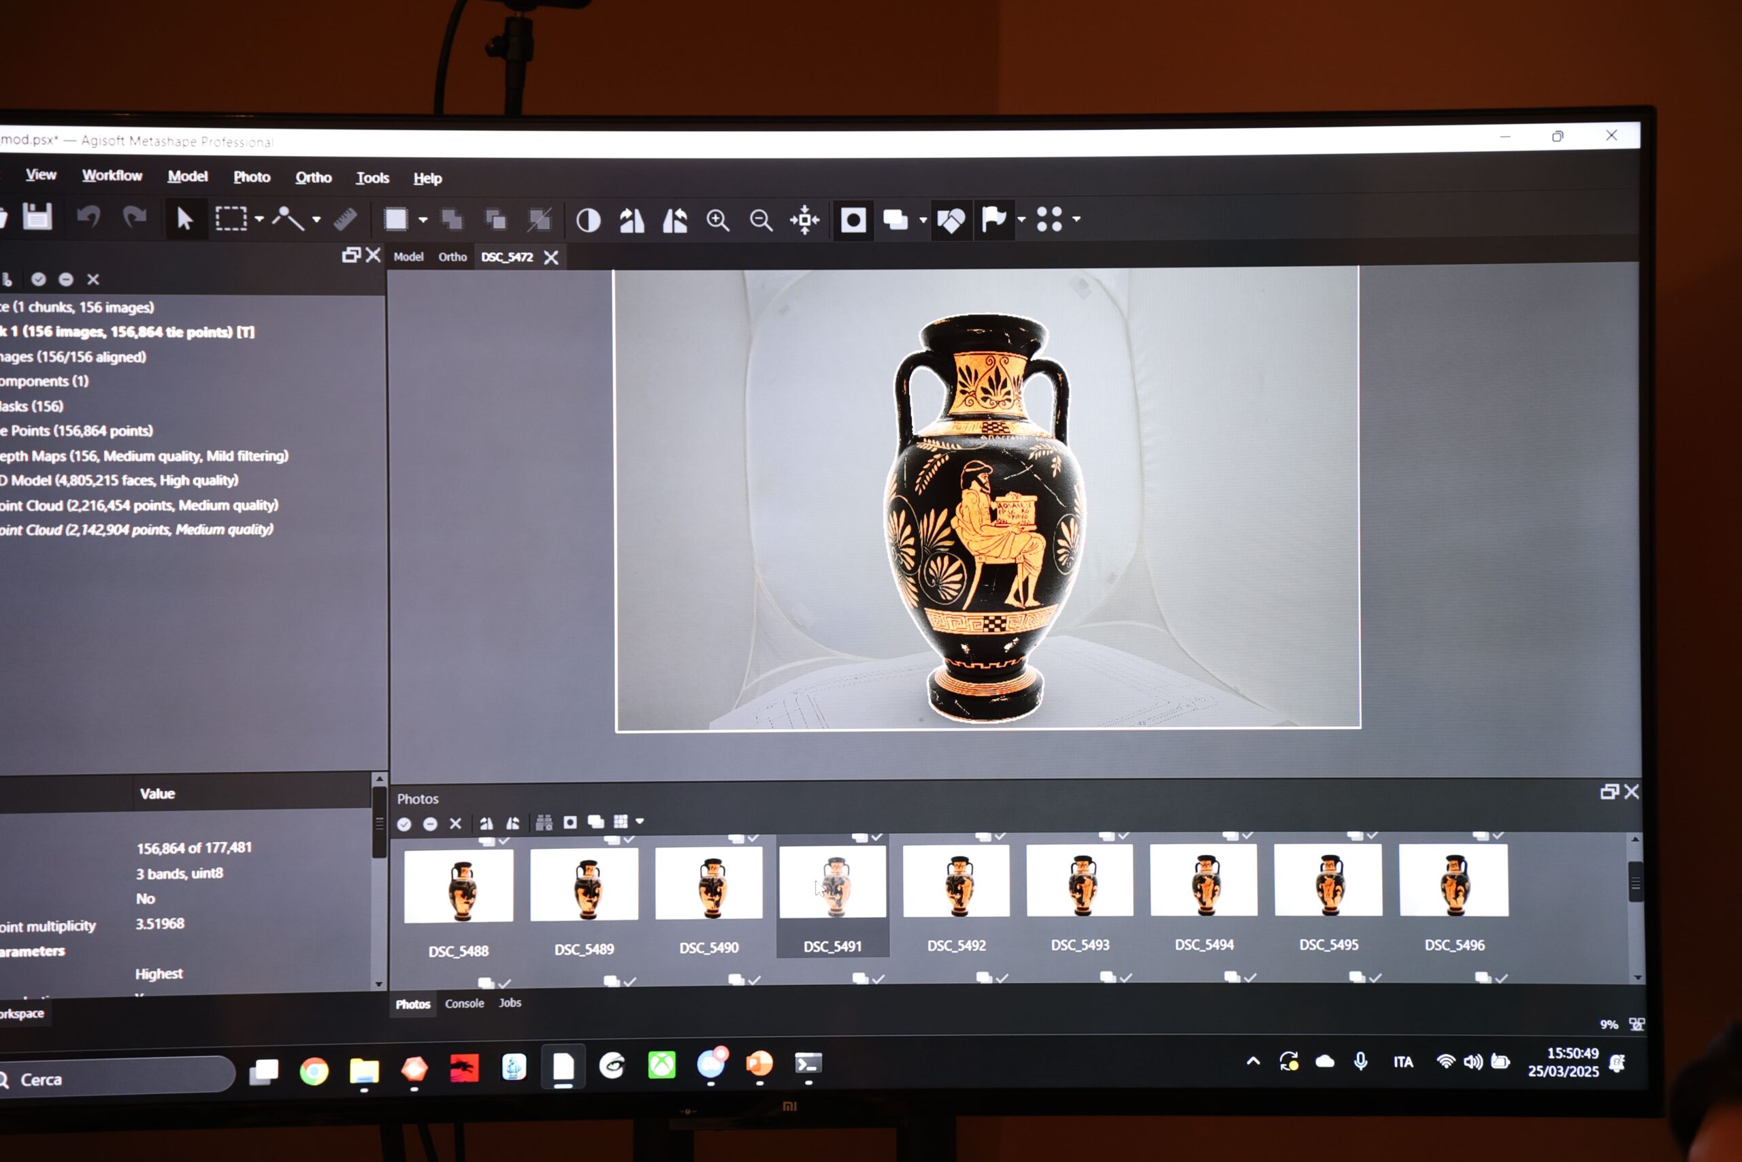Switch to the Jobs tab
Image resolution: width=1742 pixels, height=1162 pixels.
tap(510, 1003)
